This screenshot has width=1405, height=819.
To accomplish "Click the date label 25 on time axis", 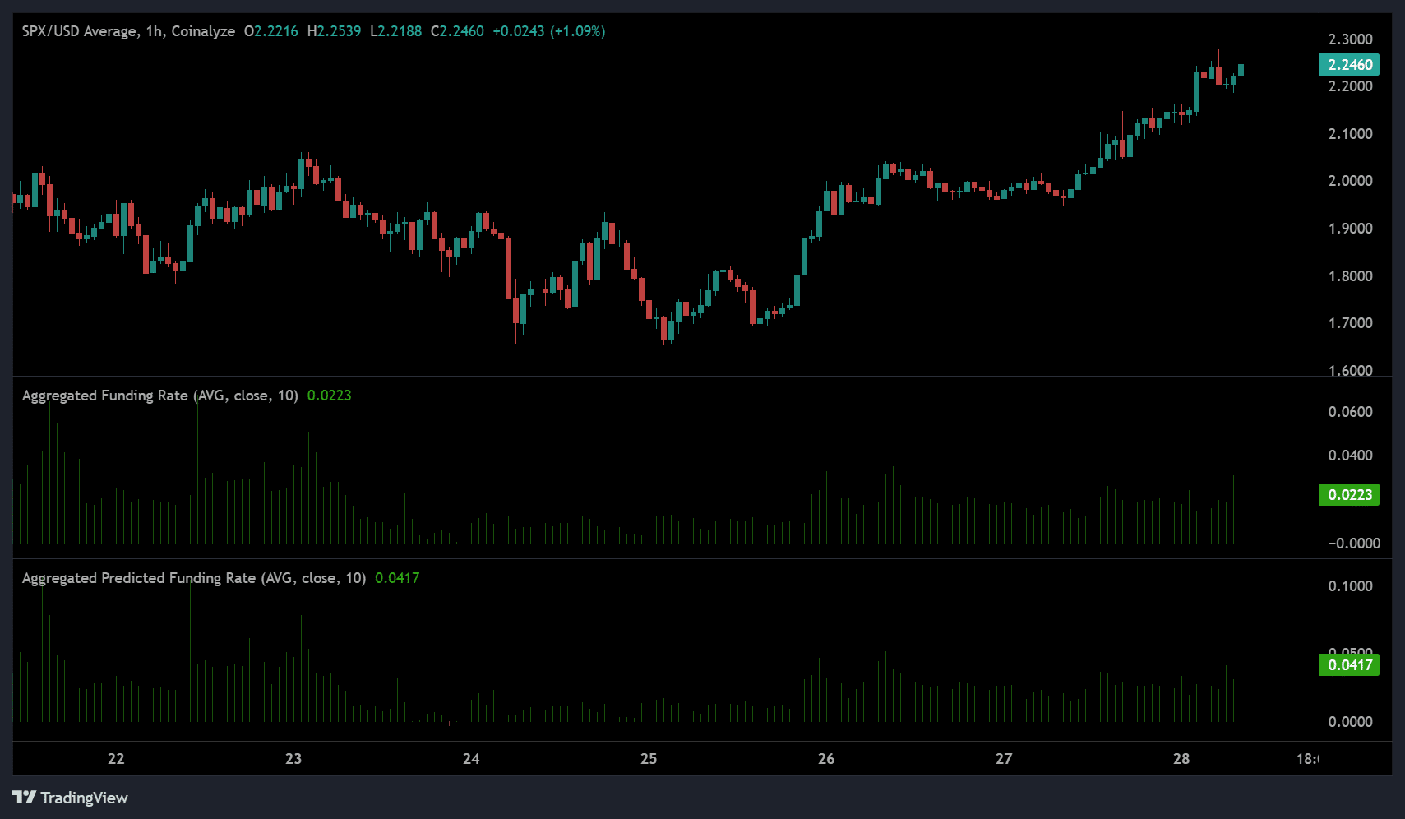I will (x=649, y=759).
